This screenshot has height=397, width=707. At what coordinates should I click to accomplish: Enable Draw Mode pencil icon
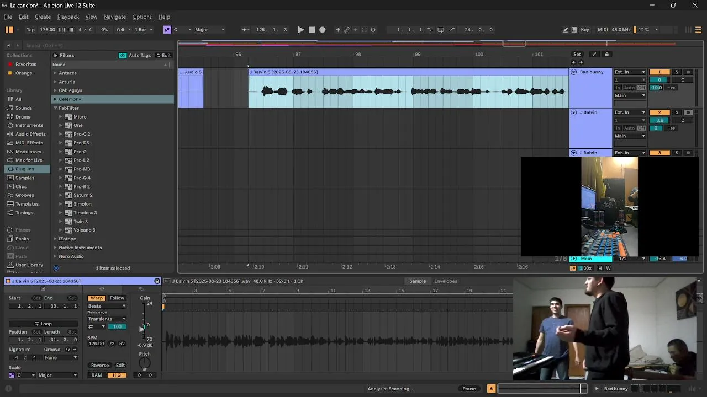(x=565, y=30)
